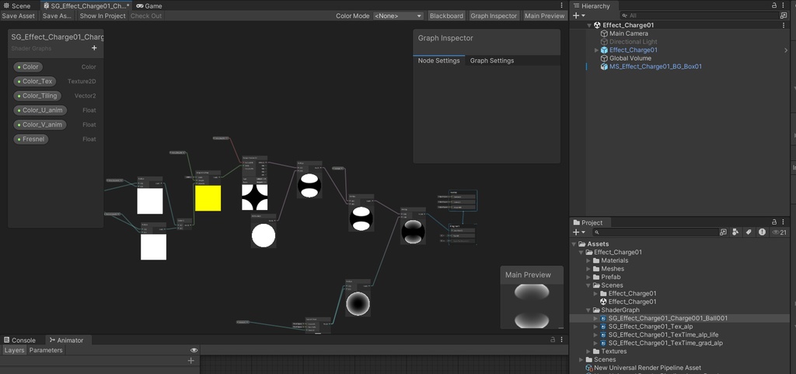Viewport: 796px width, 374px height.
Task: Open the Animator Layers tab
Action: 14,350
